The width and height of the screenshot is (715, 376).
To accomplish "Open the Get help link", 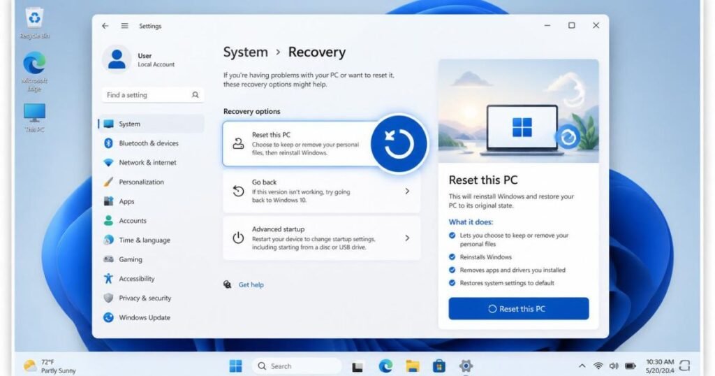I will coord(251,284).
